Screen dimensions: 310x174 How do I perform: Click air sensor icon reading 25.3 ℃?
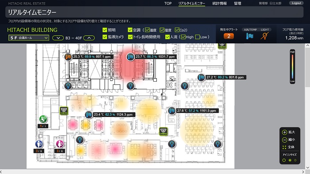pyautogui.click(x=68, y=57)
